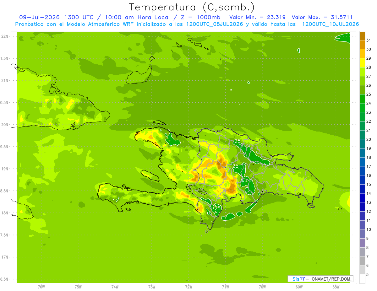Click the legend value 20
377x291 pixels.
coord(369,139)
